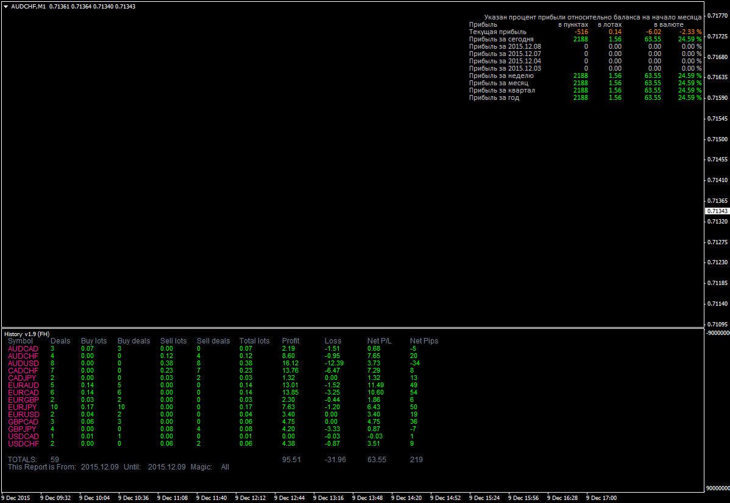Click total net P/L value 63.55
This screenshot has height=503, width=730.
(377, 460)
